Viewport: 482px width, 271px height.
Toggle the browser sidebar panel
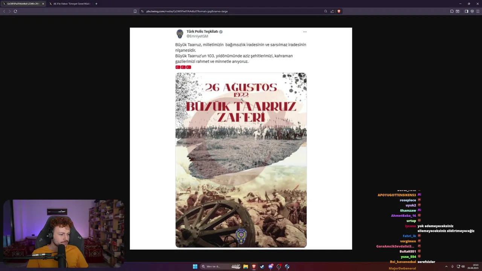coord(466,11)
